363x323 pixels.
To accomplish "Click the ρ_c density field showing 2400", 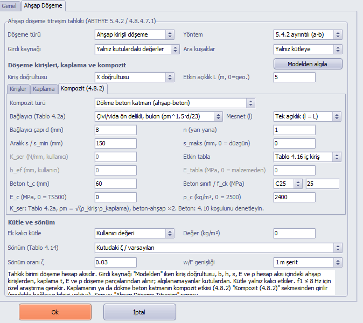I will [x=294, y=197].
